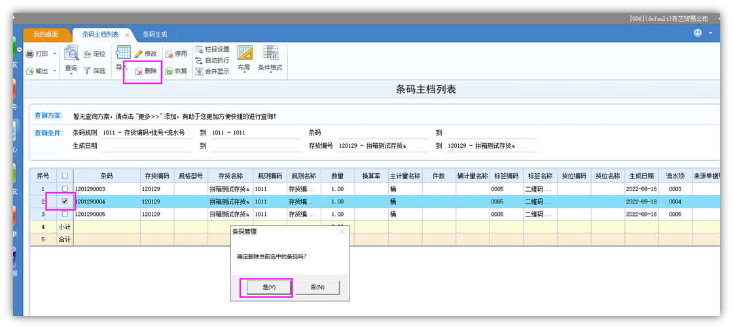733x329 pixels.
Task: Click the 存货编码 column header
Action: pyautogui.click(x=158, y=176)
